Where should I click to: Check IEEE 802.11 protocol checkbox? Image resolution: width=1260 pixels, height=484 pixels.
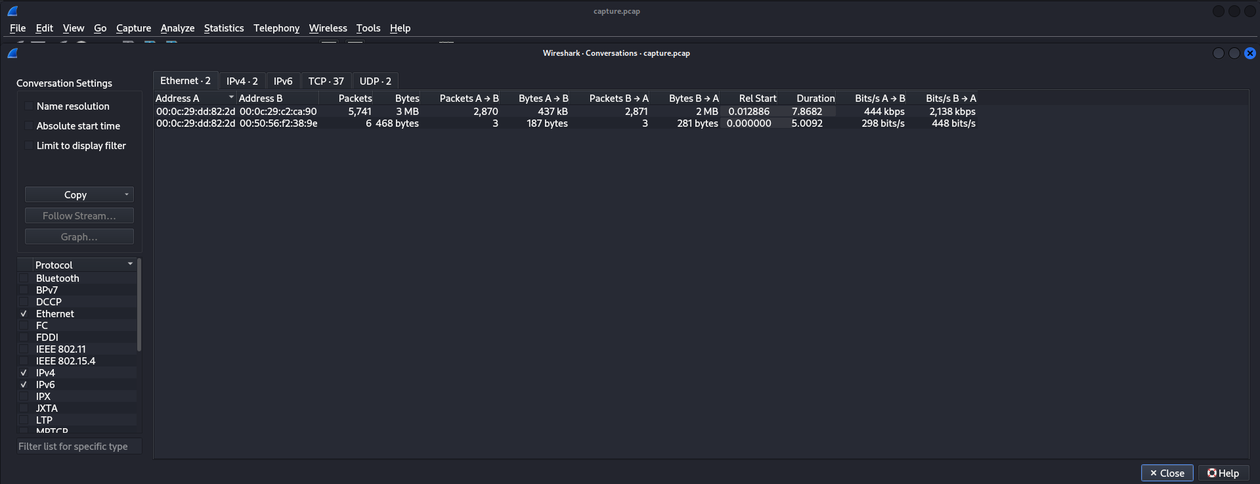pyautogui.click(x=24, y=349)
